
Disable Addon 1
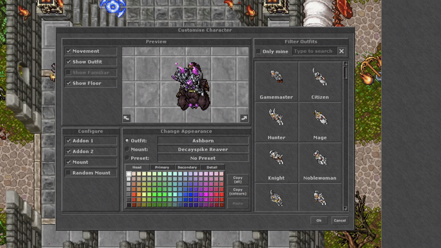click(68, 141)
